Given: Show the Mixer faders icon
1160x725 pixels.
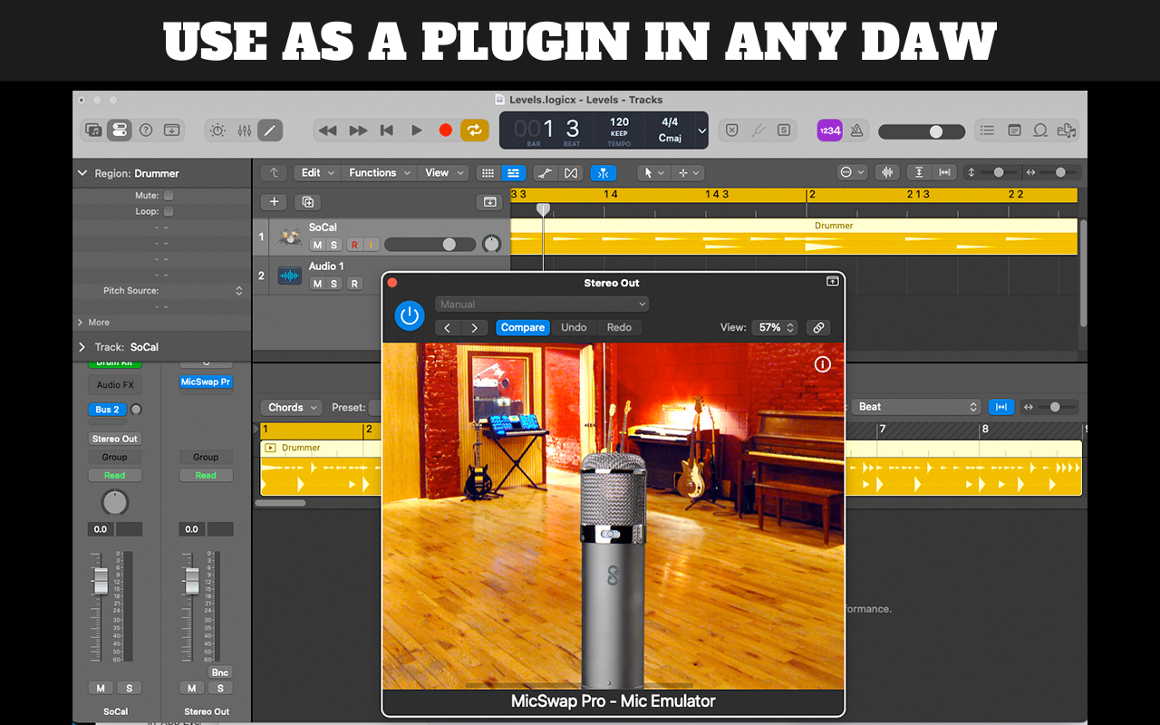Looking at the screenshot, I should tap(244, 130).
